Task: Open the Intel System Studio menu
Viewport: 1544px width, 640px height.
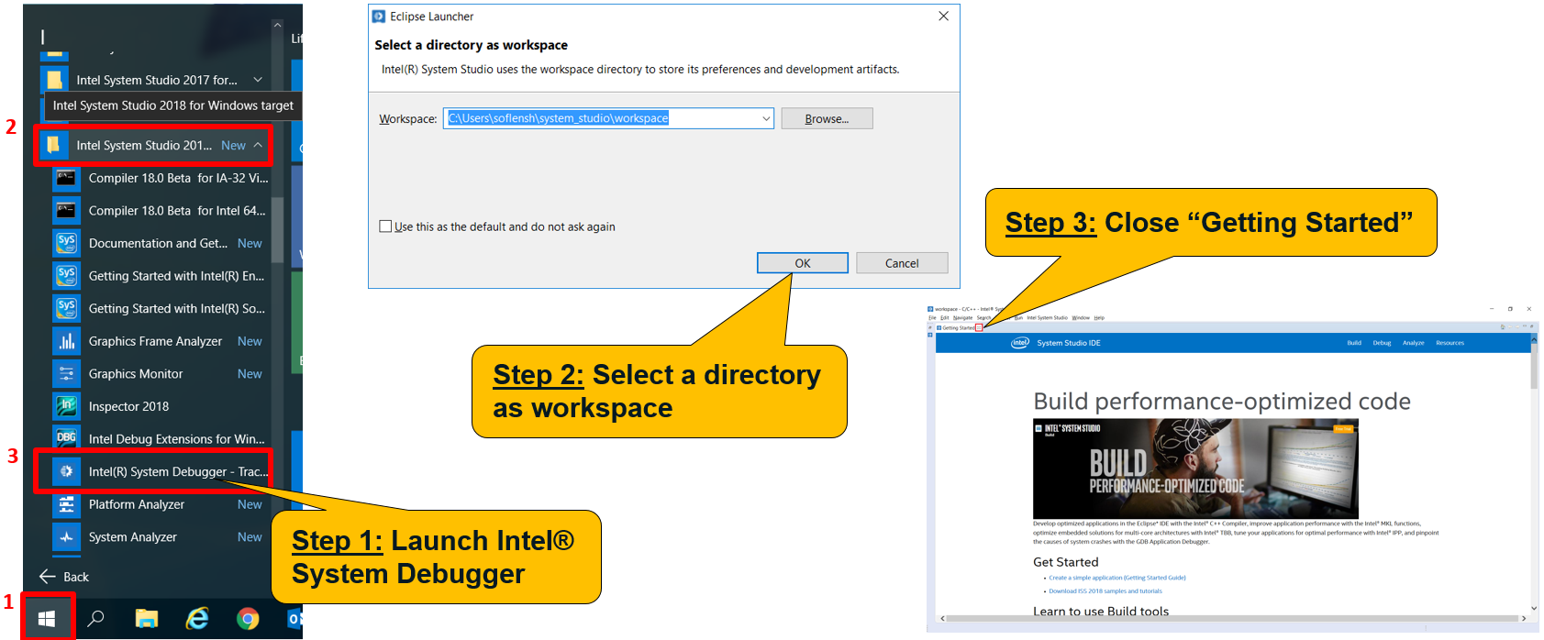Action: point(1047,318)
